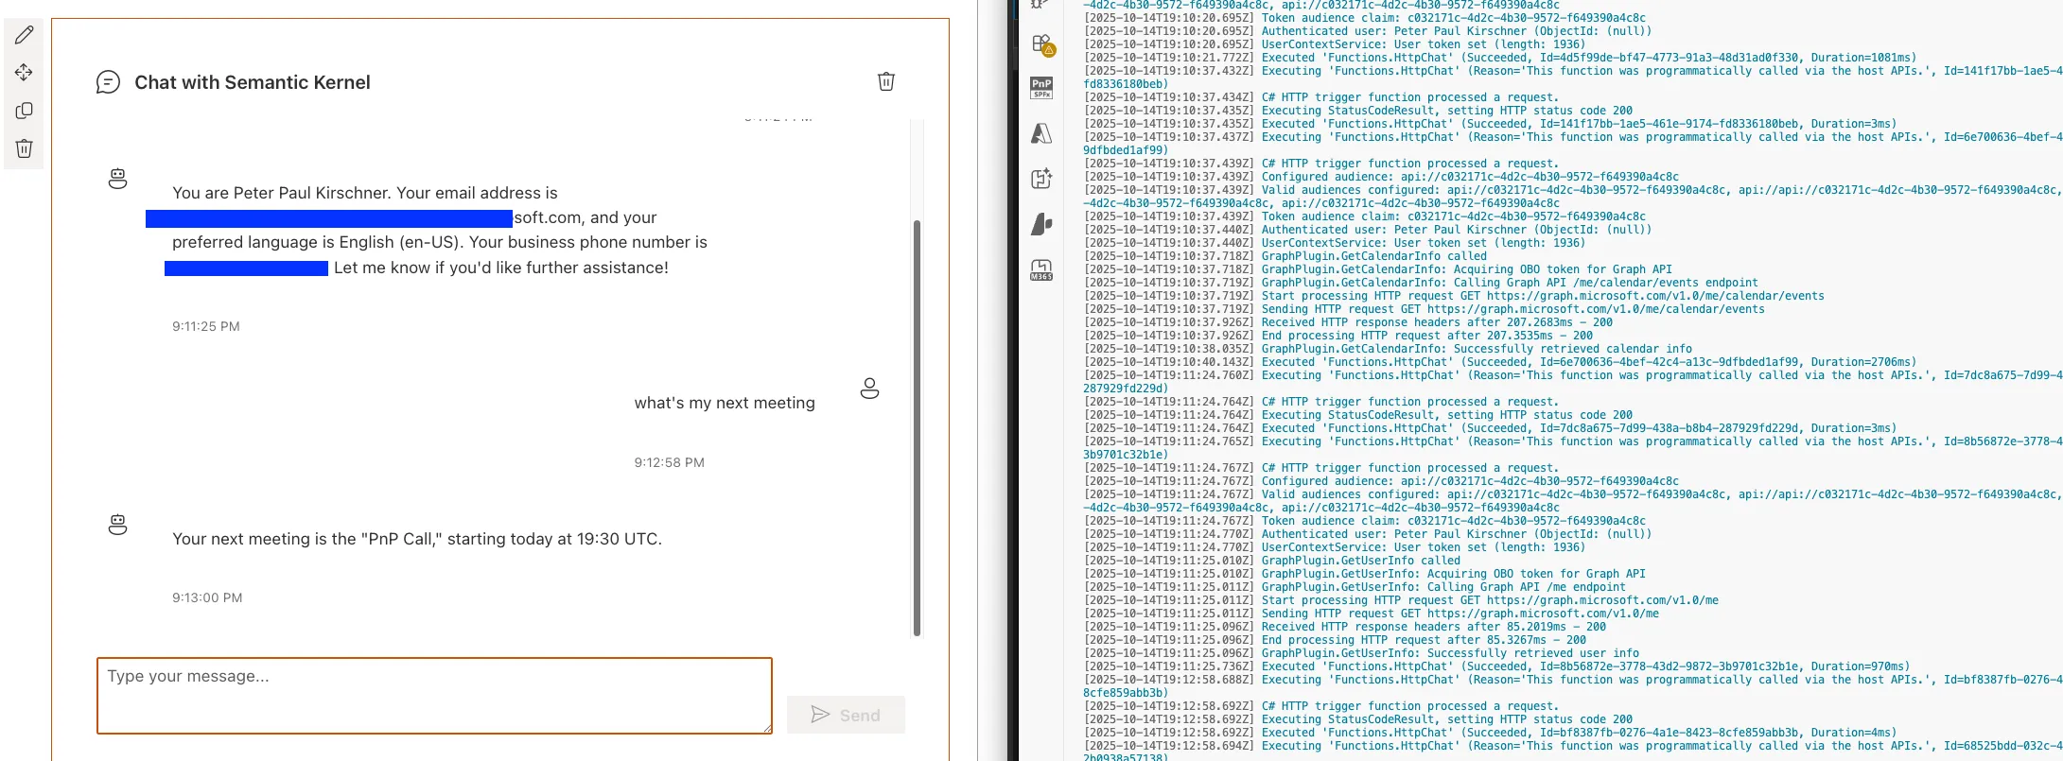The width and height of the screenshot is (2063, 761).
Task: Open the Extensions view with the warning badge
Action: (1042, 44)
